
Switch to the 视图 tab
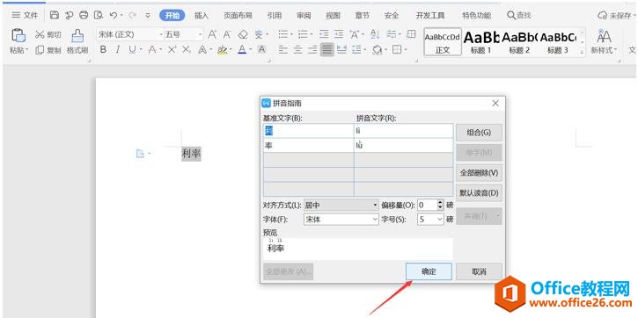coord(333,16)
